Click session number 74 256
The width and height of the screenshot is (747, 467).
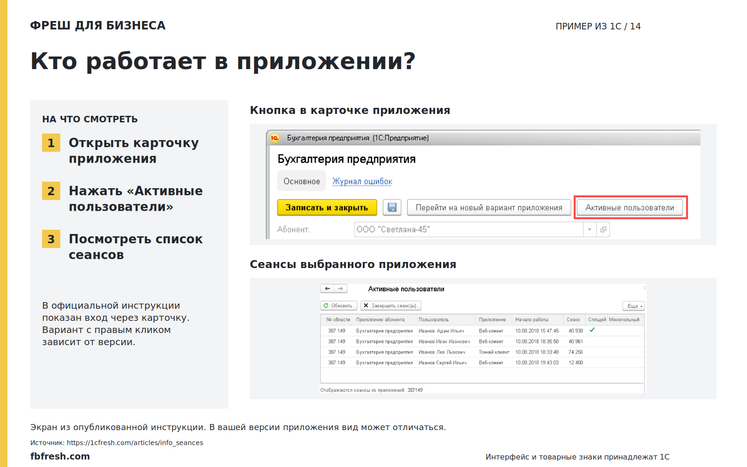click(576, 352)
